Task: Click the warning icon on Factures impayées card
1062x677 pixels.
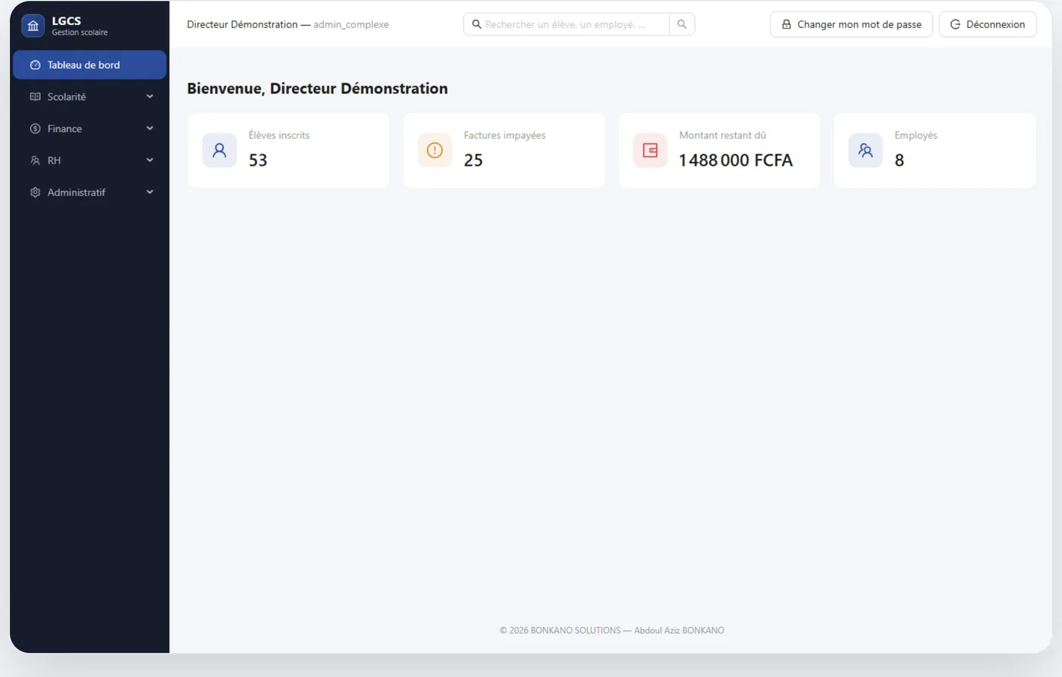Action: (x=435, y=150)
